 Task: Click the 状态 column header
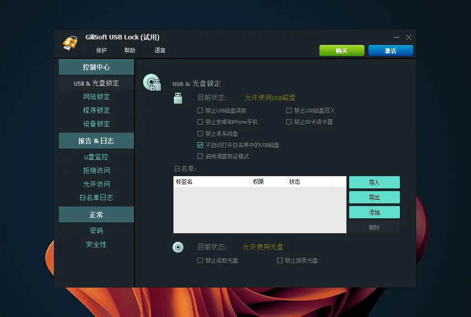(309, 182)
